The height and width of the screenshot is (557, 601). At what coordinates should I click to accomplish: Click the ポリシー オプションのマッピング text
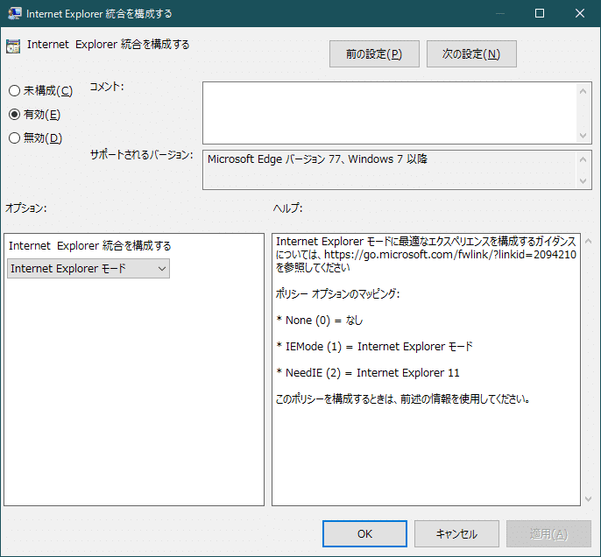pyautogui.click(x=337, y=293)
